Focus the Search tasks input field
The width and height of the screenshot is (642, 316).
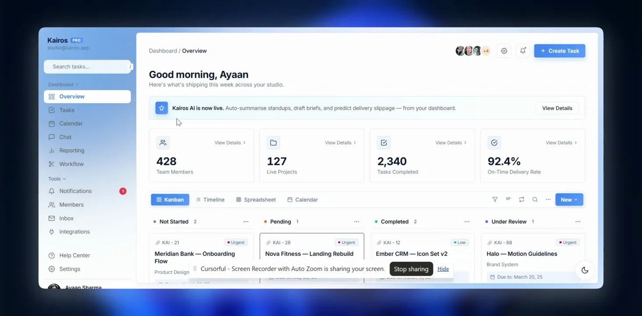pos(87,67)
